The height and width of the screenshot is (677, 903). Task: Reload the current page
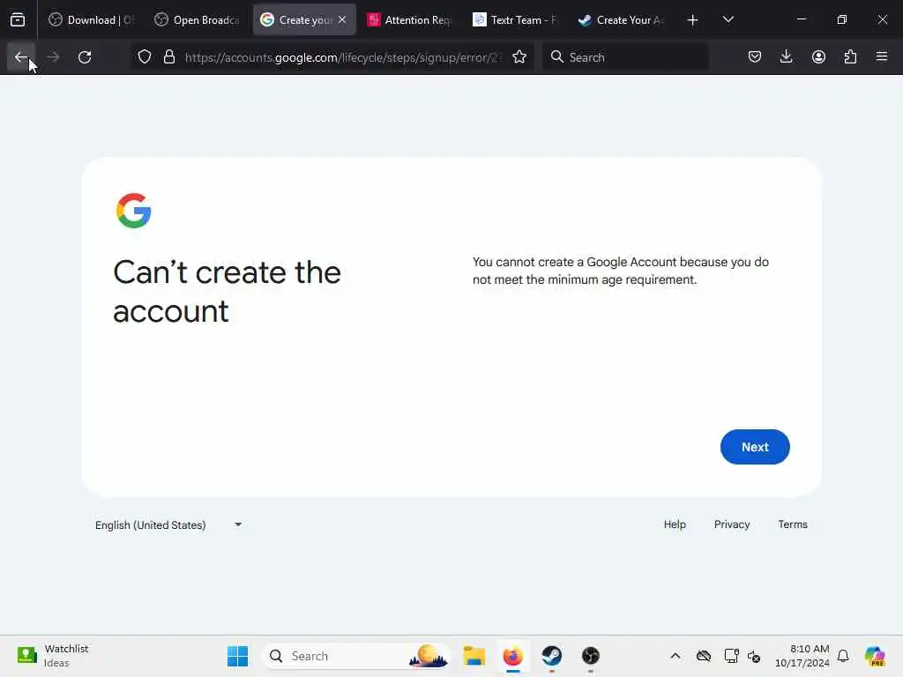(x=85, y=57)
